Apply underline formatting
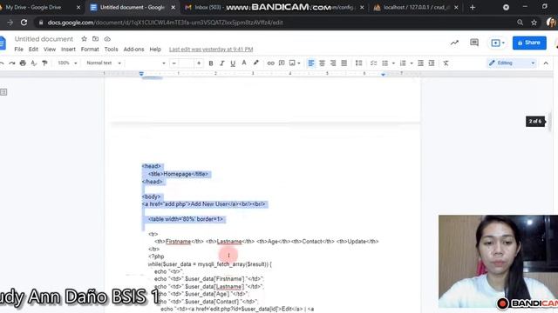Screen dimensions: 558x313 [x=233, y=63]
